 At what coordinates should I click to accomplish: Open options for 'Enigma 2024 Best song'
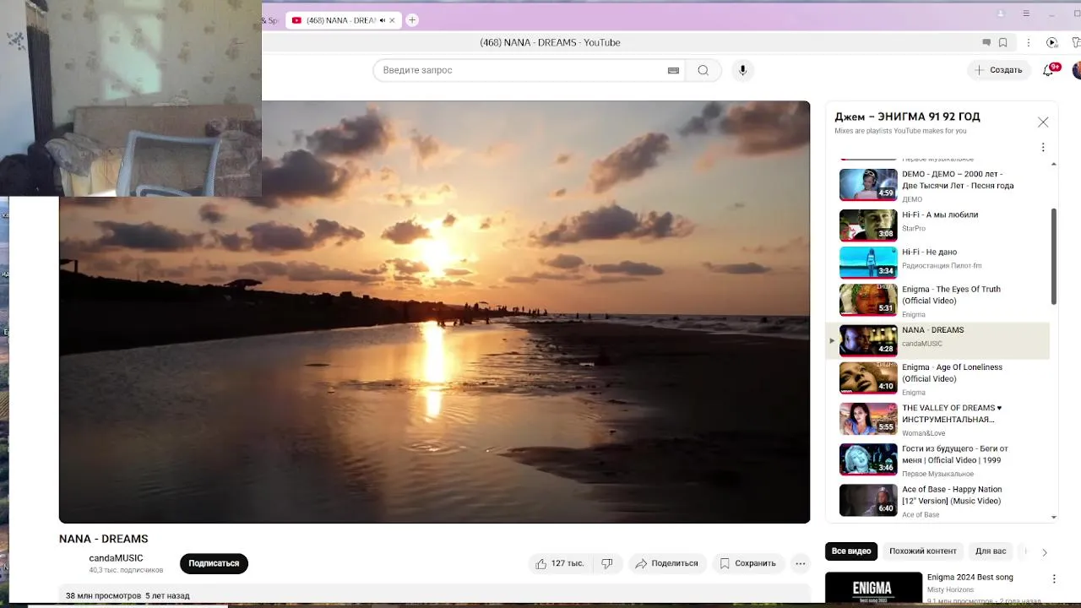(1054, 578)
